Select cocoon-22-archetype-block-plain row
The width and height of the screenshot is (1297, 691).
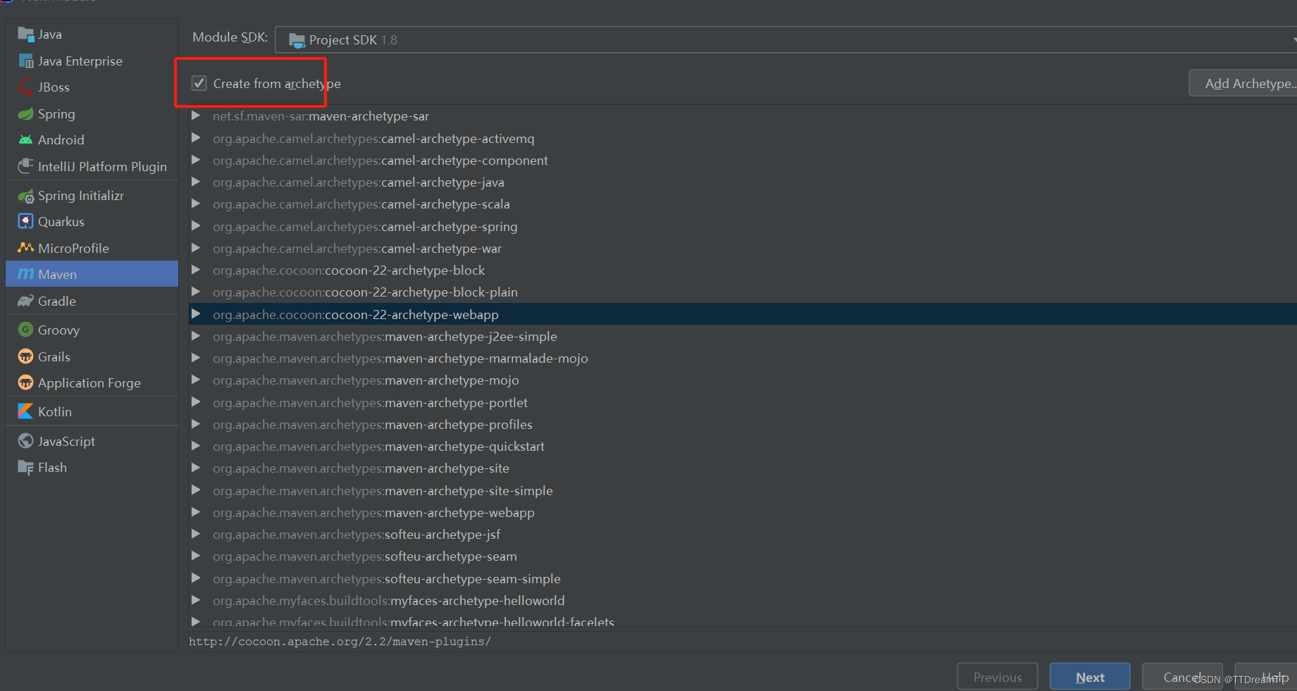[743, 292]
